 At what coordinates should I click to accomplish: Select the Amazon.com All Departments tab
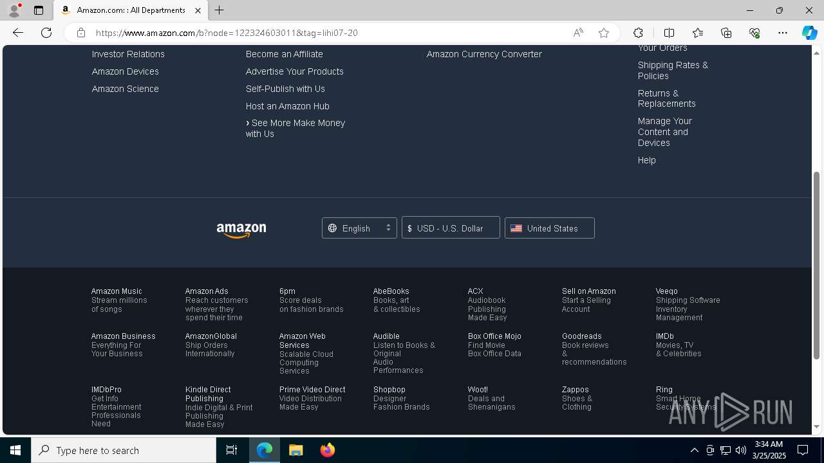point(131,10)
